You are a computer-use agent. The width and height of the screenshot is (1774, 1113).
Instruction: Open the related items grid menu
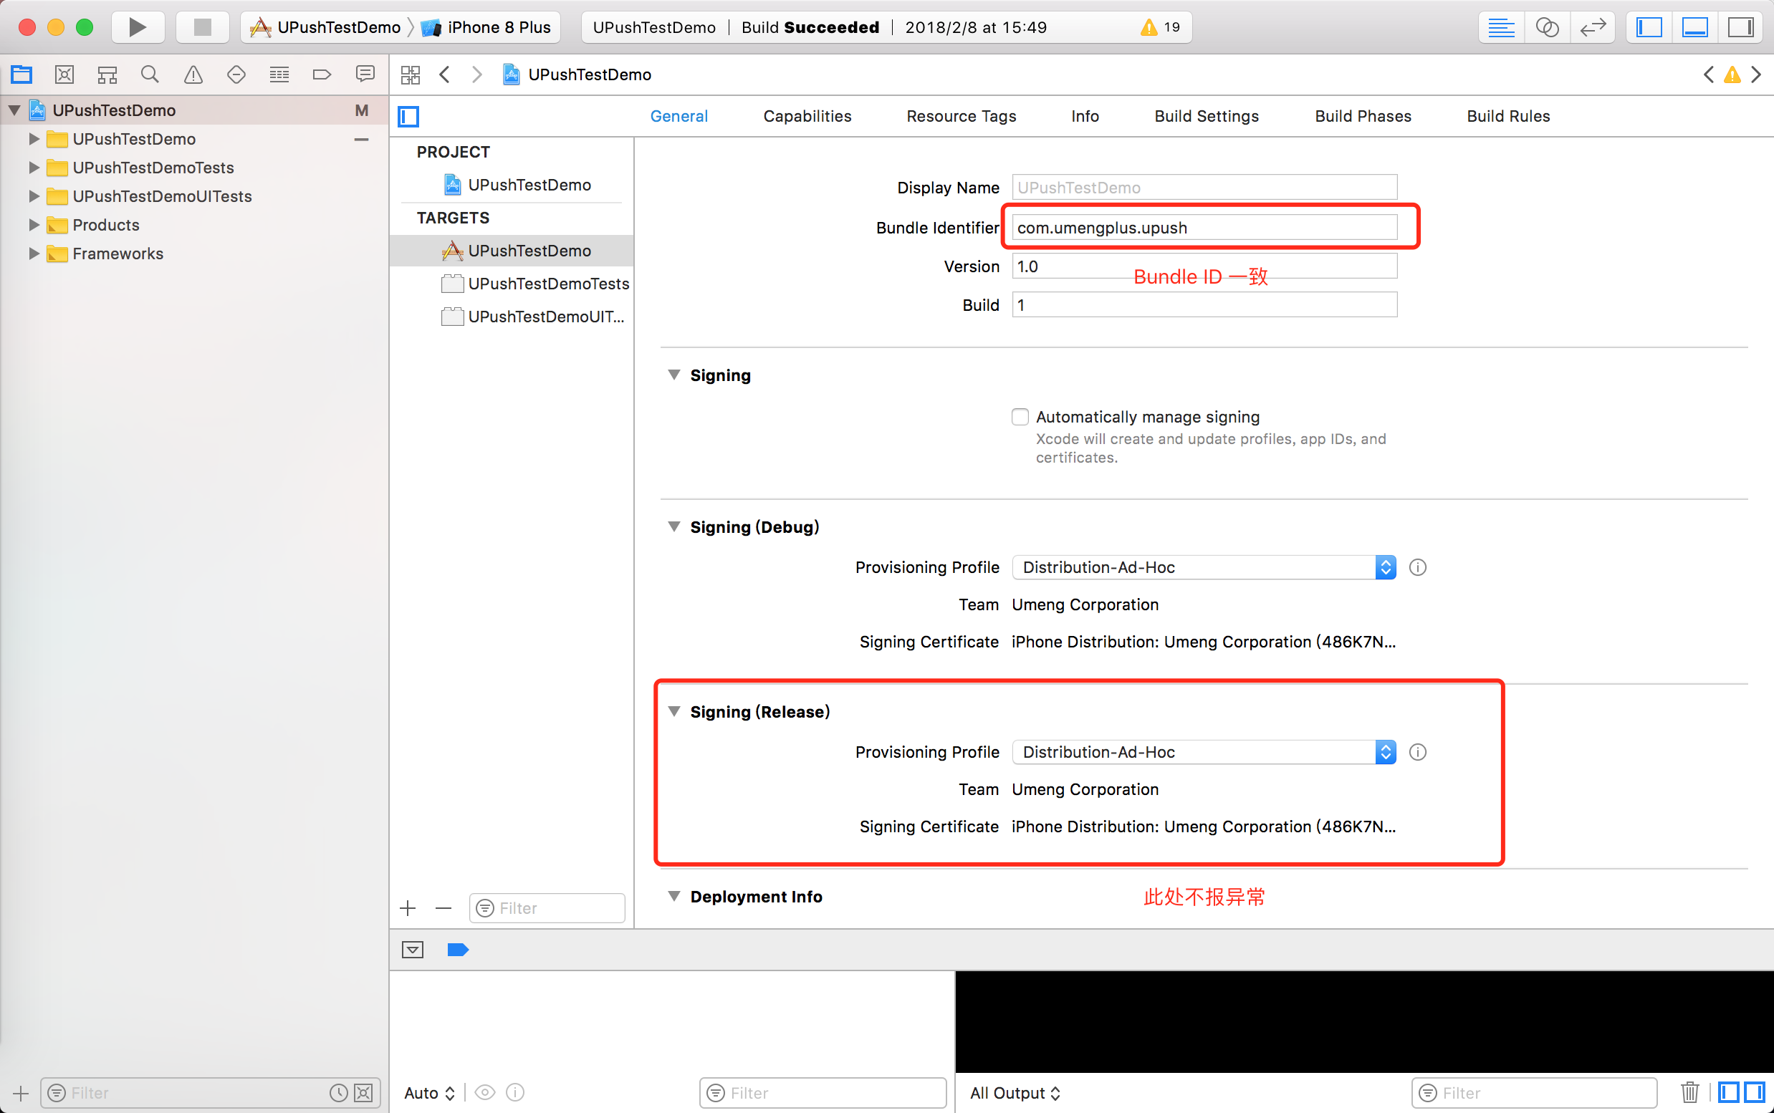(x=410, y=74)
